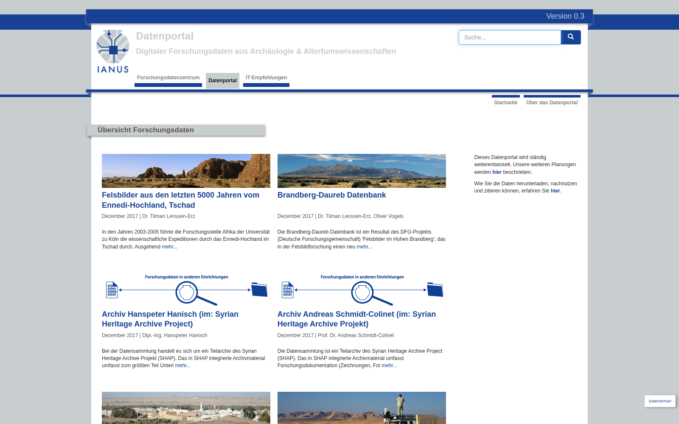Click the subtitle Digitaler Forschungsdaten aus Archäologie

tap(266, 51)
